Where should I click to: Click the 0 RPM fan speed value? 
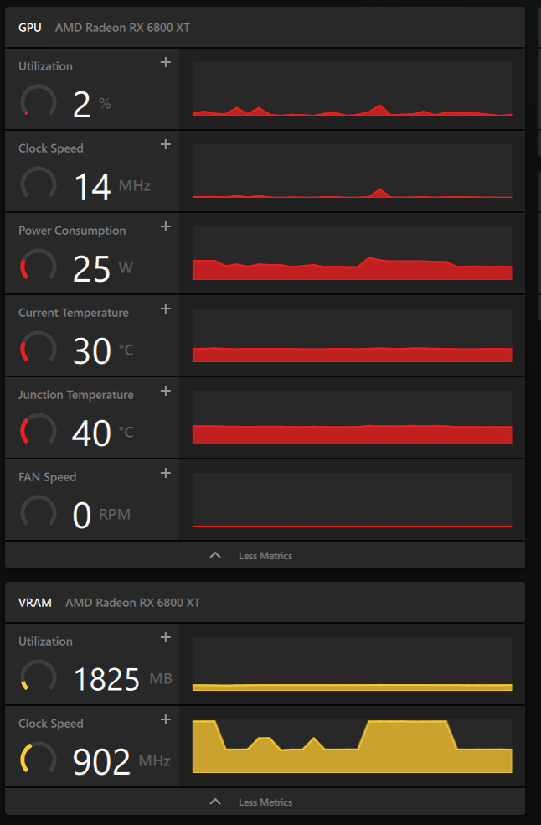click(101, 515)
